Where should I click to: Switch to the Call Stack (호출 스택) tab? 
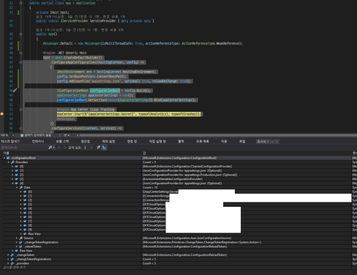(x=62, y=142)
